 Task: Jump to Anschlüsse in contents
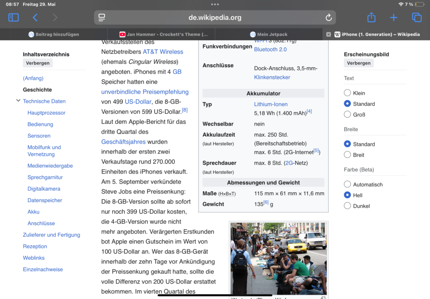point(41,223)
